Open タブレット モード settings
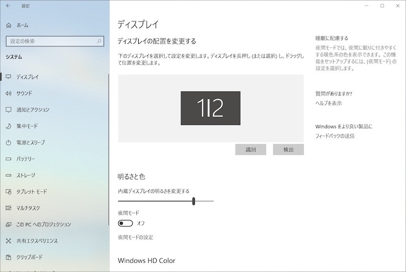This screenshot has width=406, height=272. coord(32,192)
